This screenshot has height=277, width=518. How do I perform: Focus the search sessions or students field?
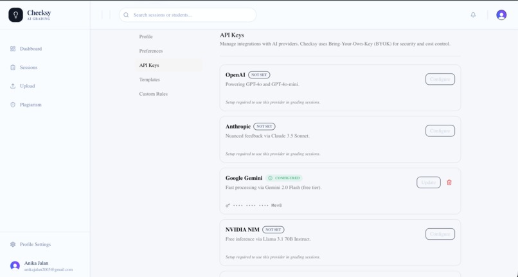point(188,15)
